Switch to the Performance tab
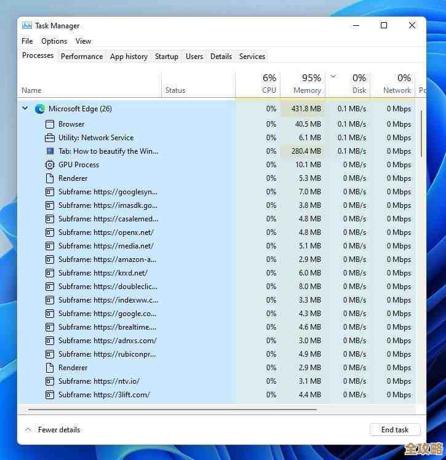446x460 pixels. coord(82,57)
